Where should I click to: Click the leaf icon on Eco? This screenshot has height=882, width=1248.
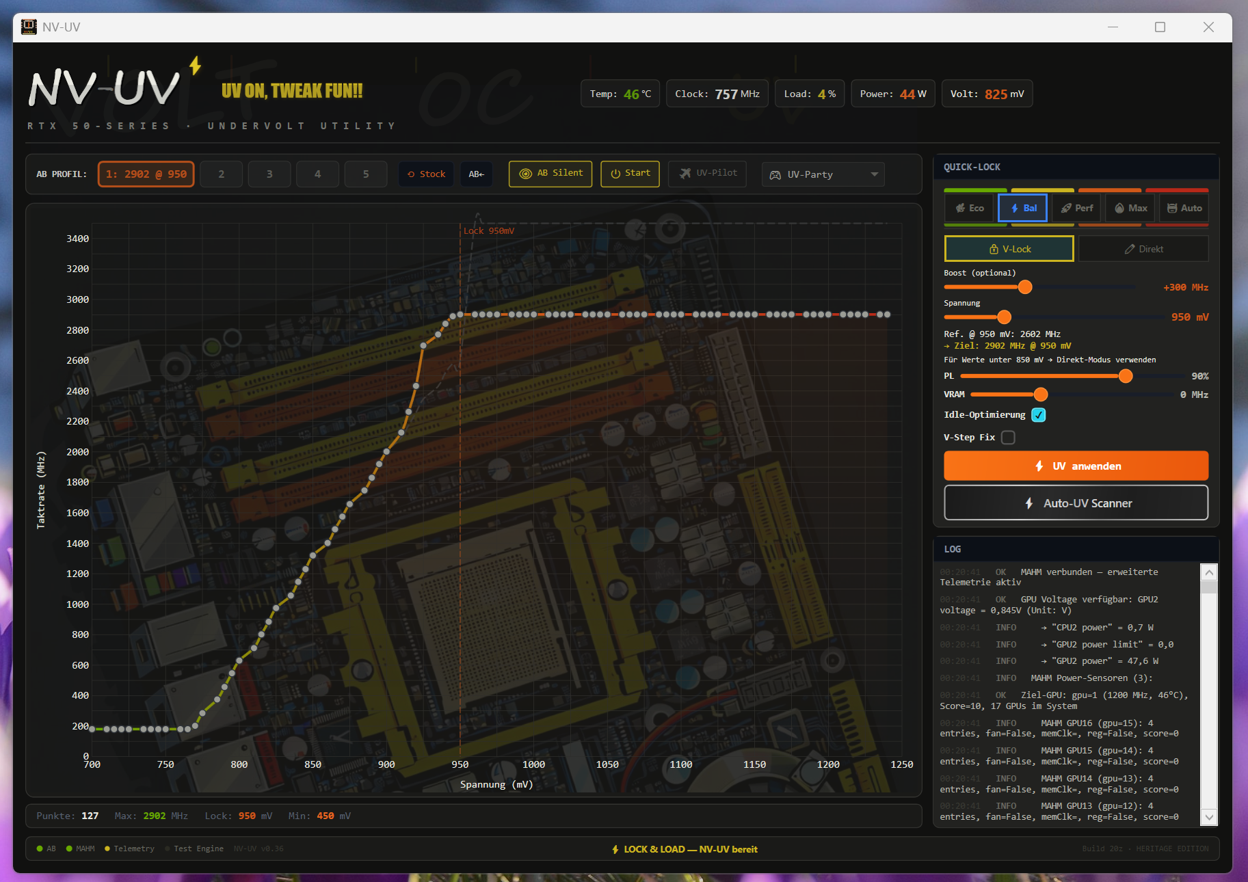(x=961, y=208)
